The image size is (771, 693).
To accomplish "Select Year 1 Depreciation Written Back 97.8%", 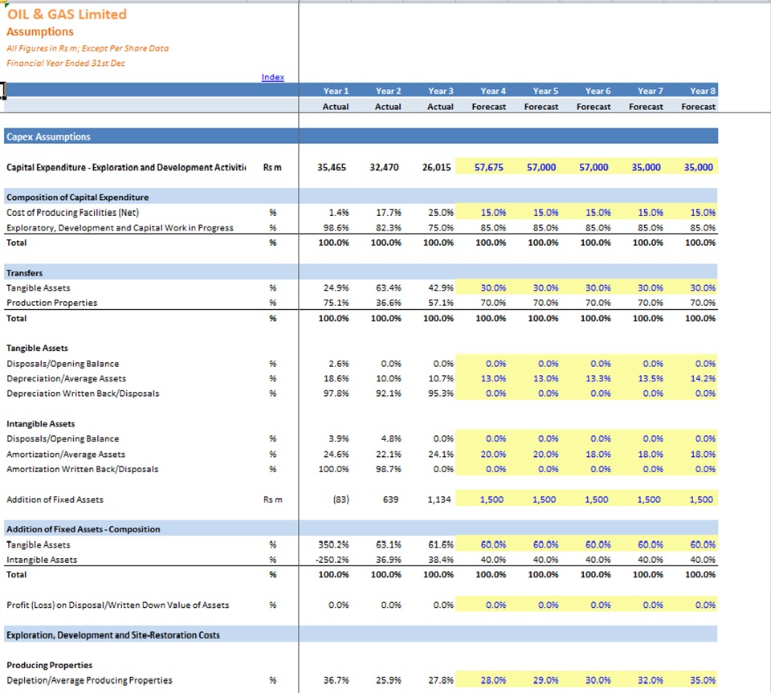I will click(x=336, y=393).
